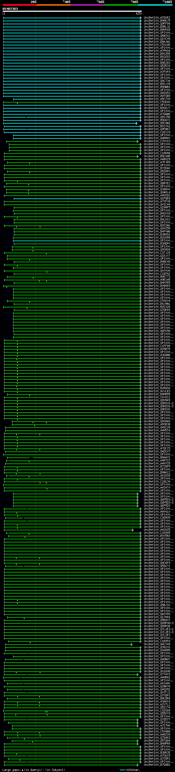Select the UniRef100_Q99PU8-3 isoform label
The image size is (175, 772).
tap(159, 623)
